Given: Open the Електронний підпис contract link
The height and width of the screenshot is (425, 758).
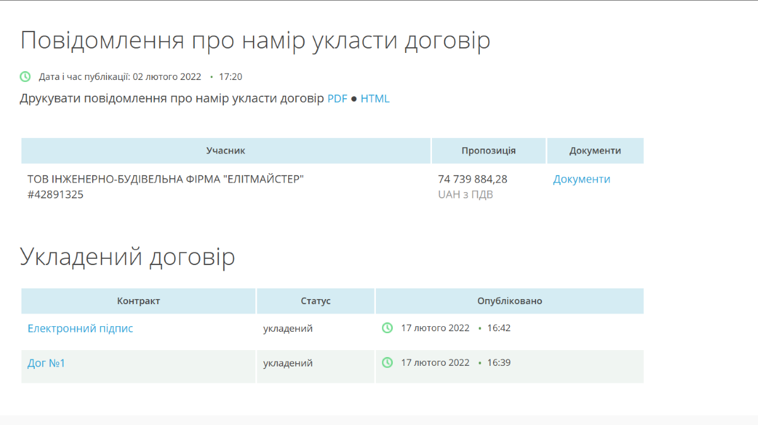Looking at the screenshot, I should point(80,329).
